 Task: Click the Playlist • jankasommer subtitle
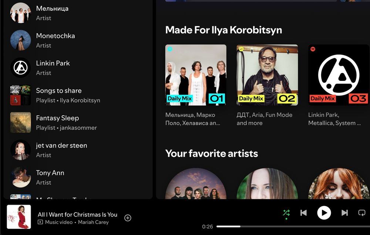66,128
